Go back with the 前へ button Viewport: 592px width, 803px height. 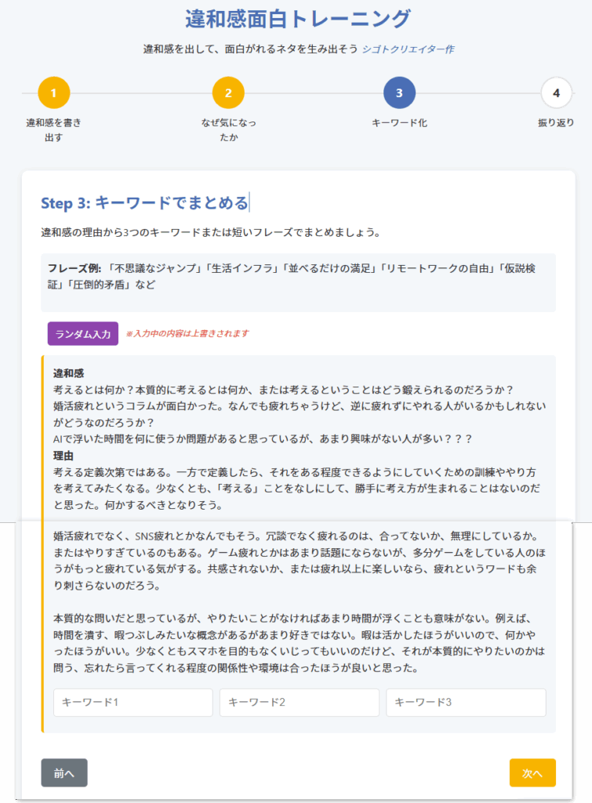click(x=64, y=773)
